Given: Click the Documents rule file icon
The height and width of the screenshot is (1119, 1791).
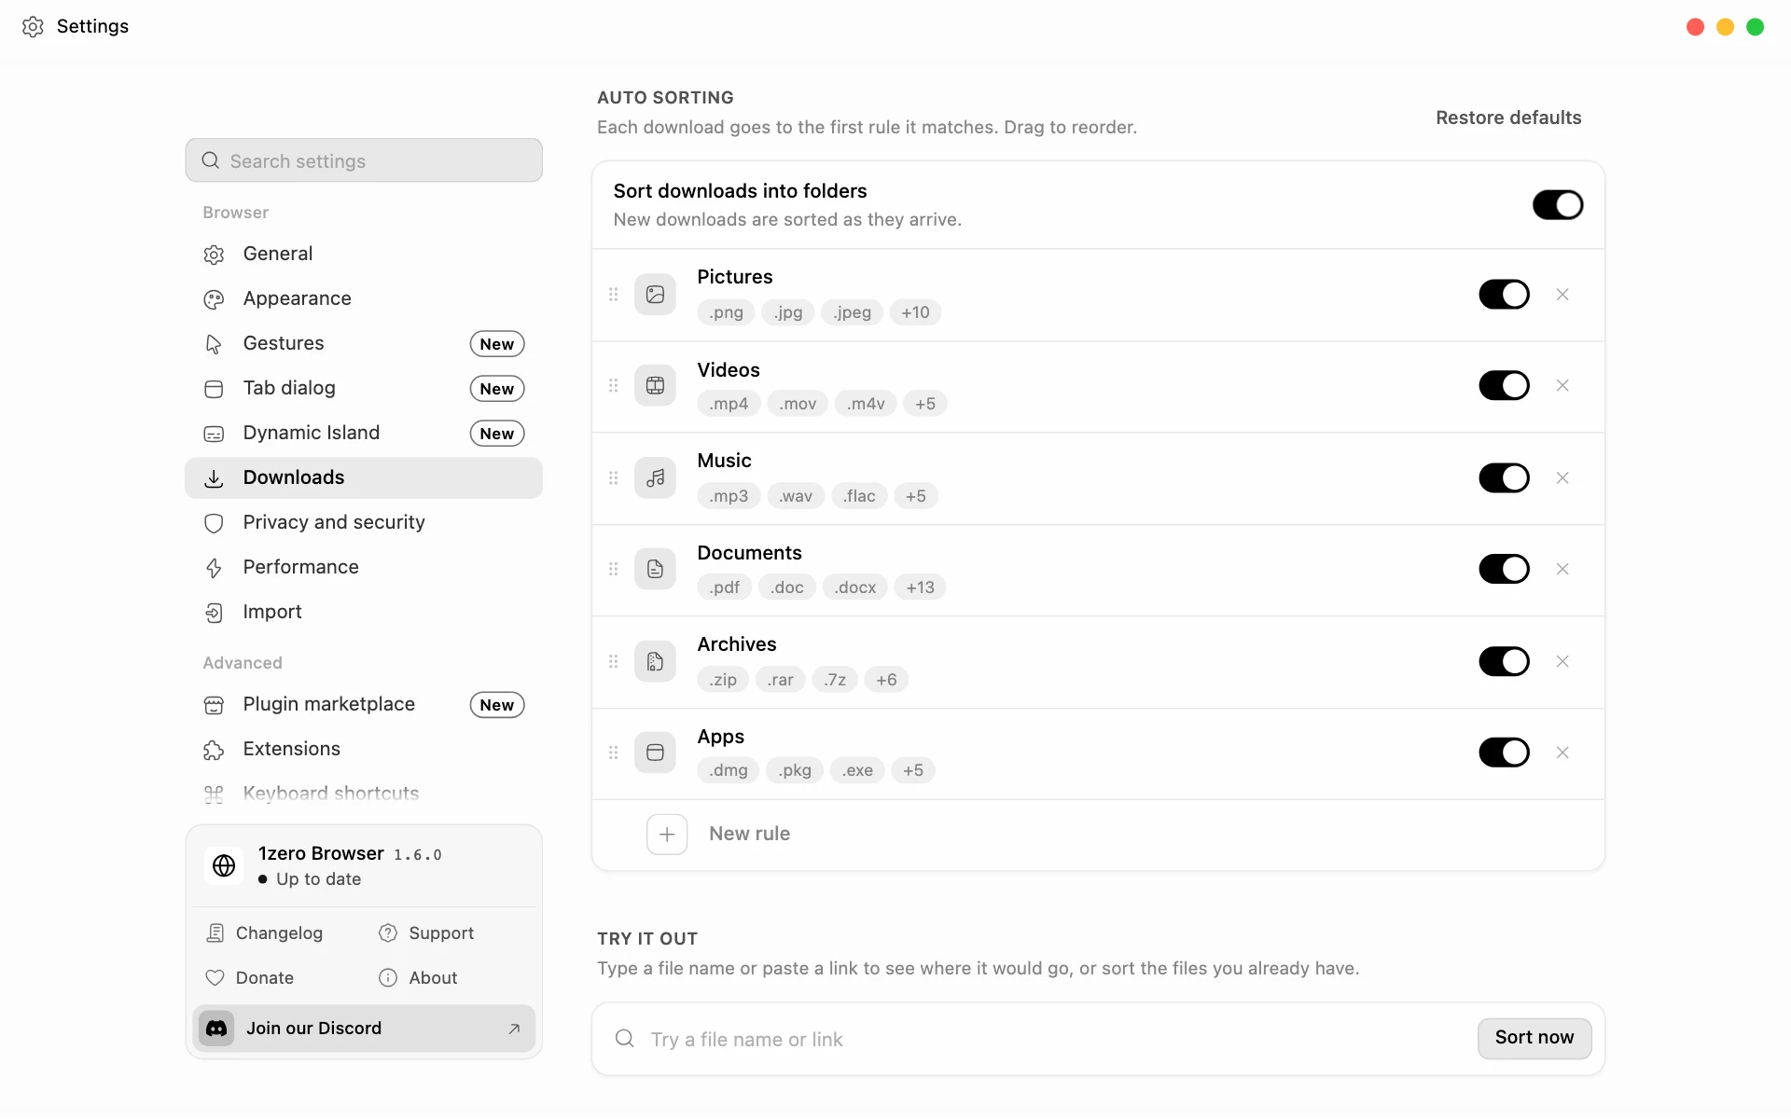Looking at the screenshot, I should pos(655,569).
